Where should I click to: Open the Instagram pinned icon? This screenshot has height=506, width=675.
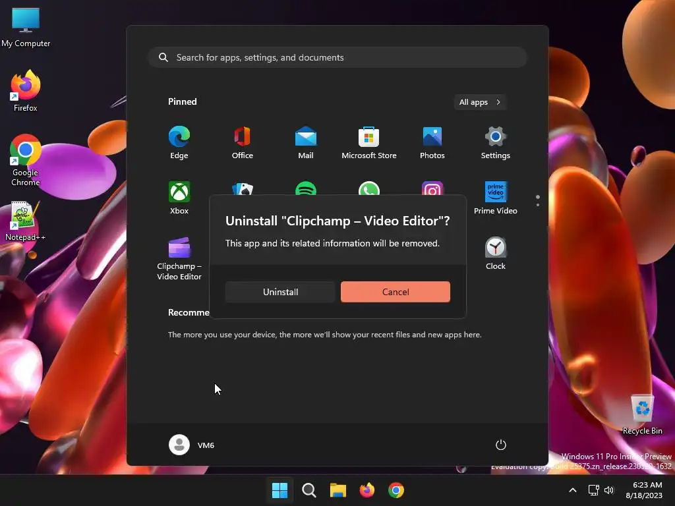click(432, 189)
